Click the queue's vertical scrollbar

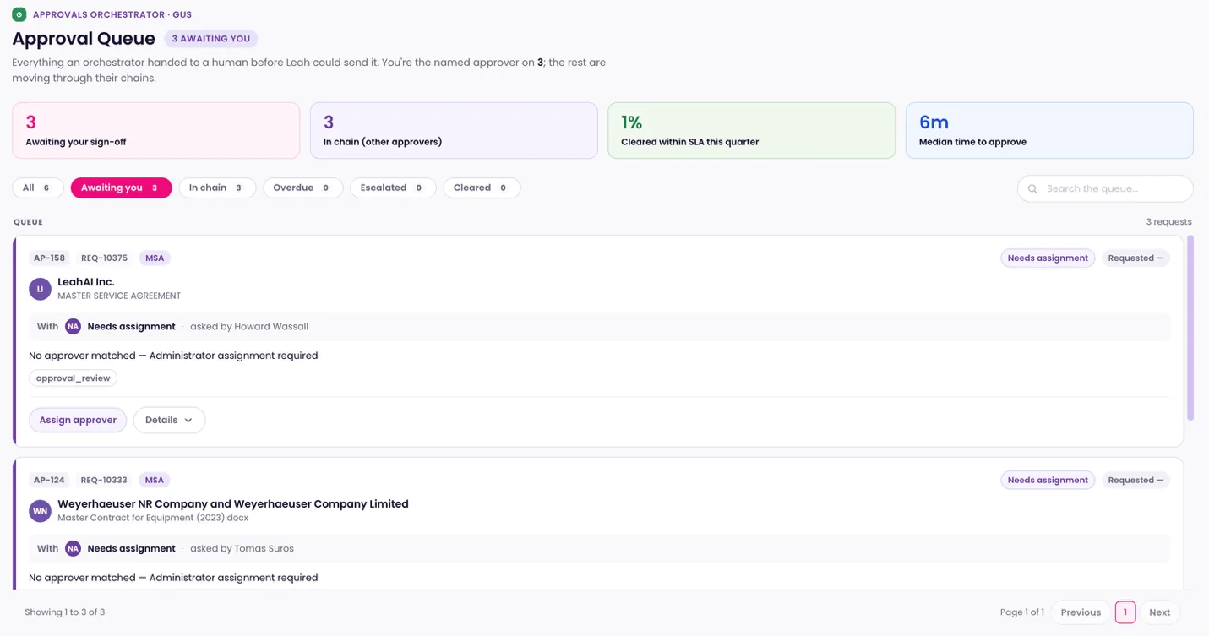[1190, 328]
